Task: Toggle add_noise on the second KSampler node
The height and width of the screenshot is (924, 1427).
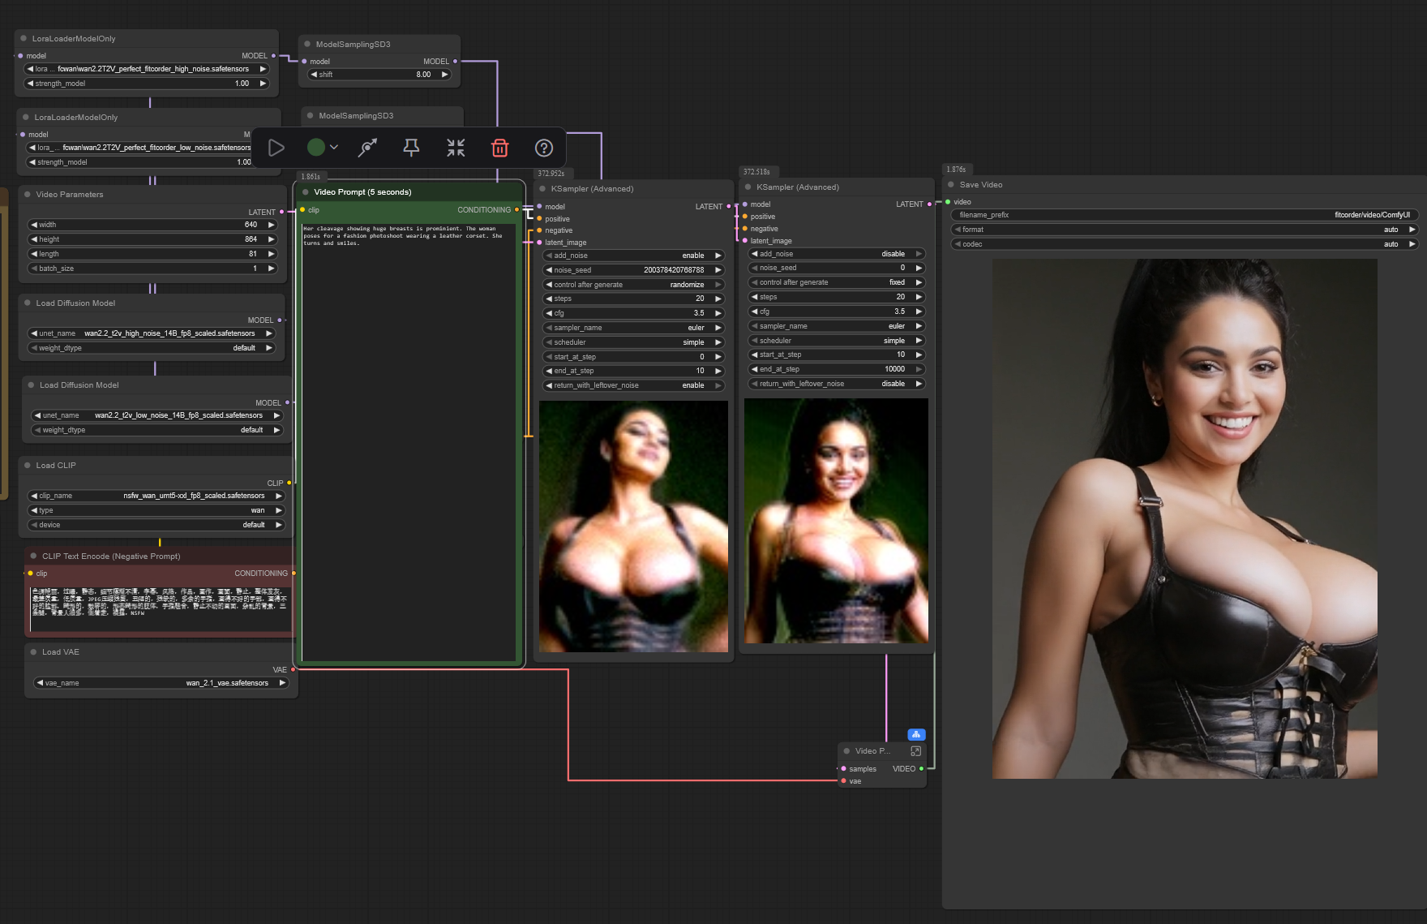Action: (838, 254)
